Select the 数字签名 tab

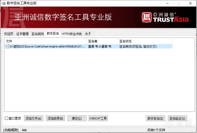[53, 33]
